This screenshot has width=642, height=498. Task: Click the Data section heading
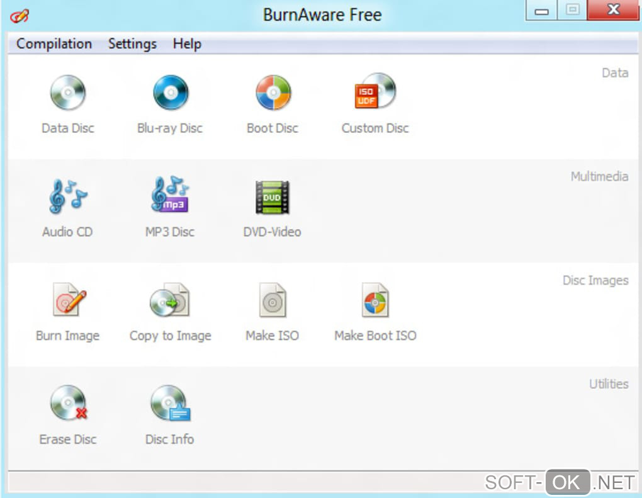click(615, 73)
